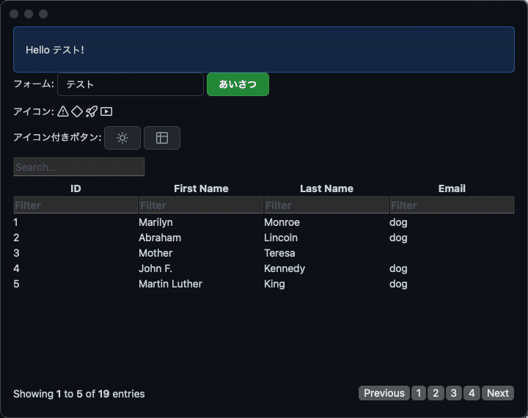Click the First Name column Filter field
This screenshot has width=528, height=418.
coord(201,205)
